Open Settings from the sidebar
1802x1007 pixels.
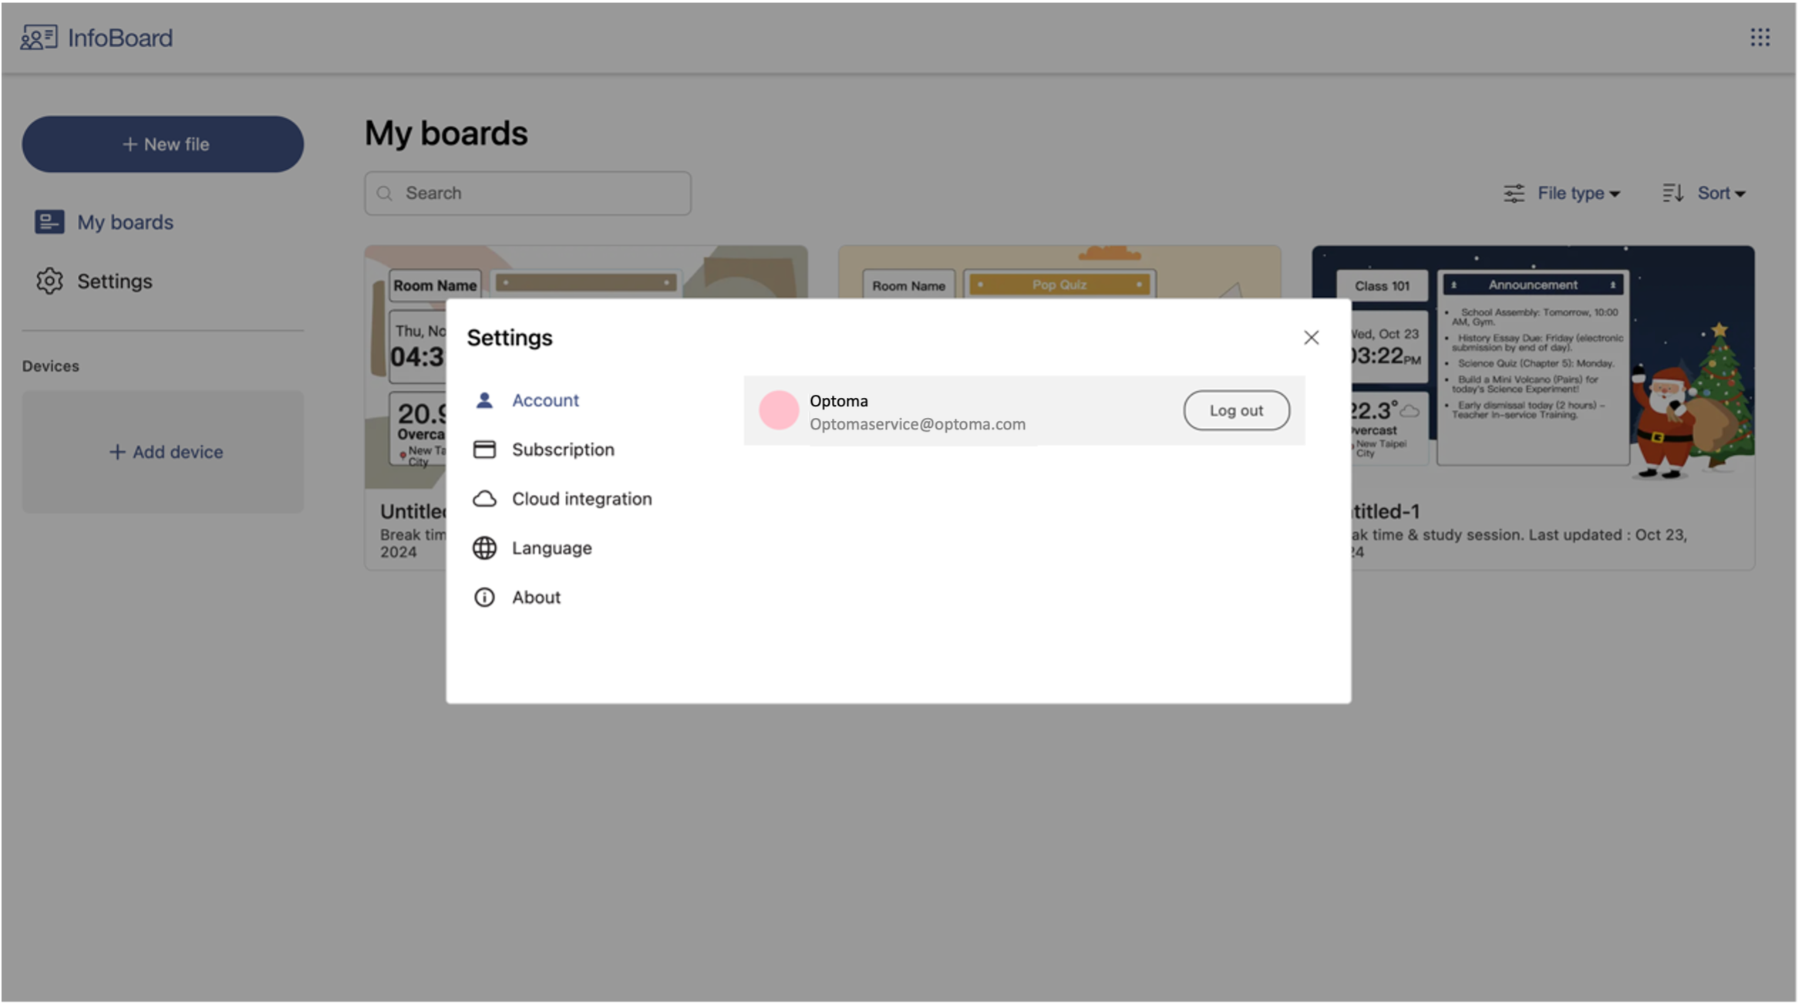click(x=115, y=281)
